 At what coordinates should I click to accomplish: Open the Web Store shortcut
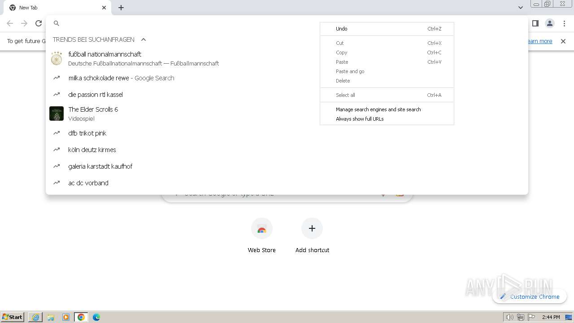point(262,236)
